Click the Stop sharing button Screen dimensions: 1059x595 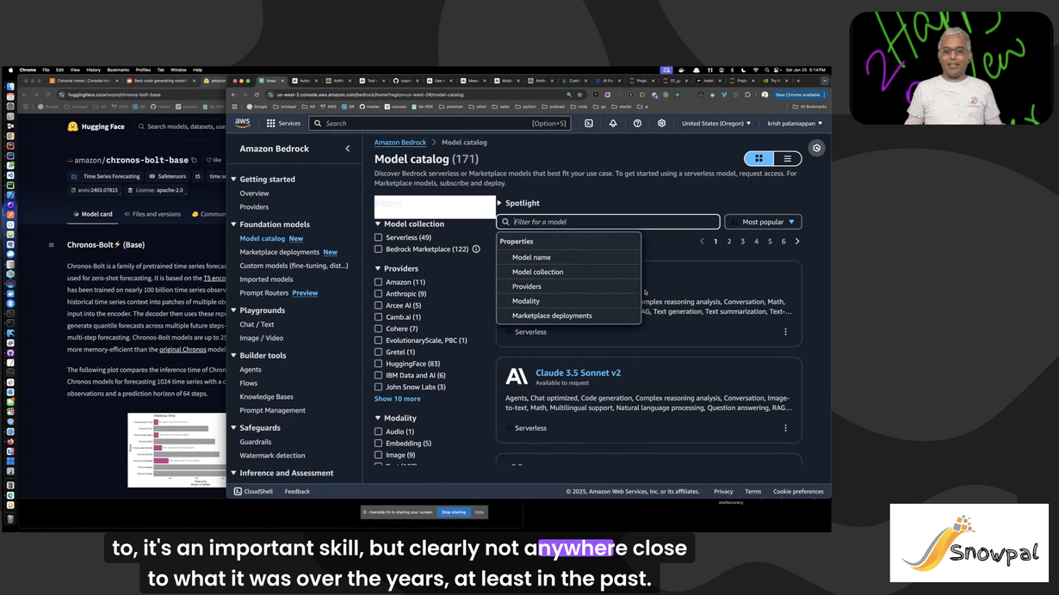(453, 512)
